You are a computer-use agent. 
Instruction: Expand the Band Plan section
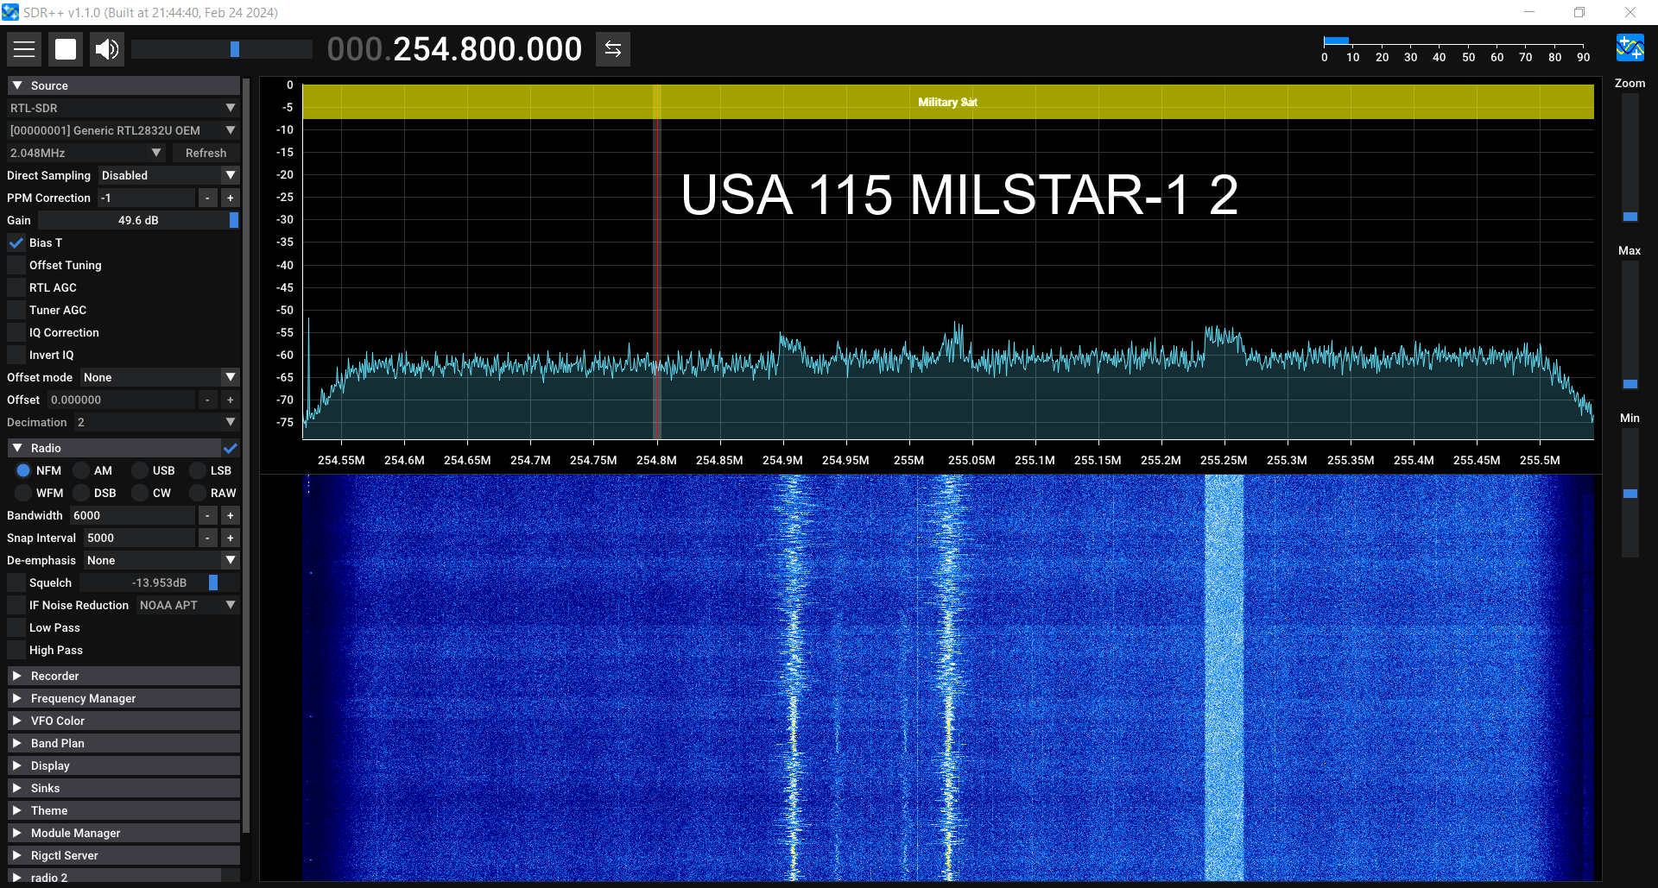123,743
